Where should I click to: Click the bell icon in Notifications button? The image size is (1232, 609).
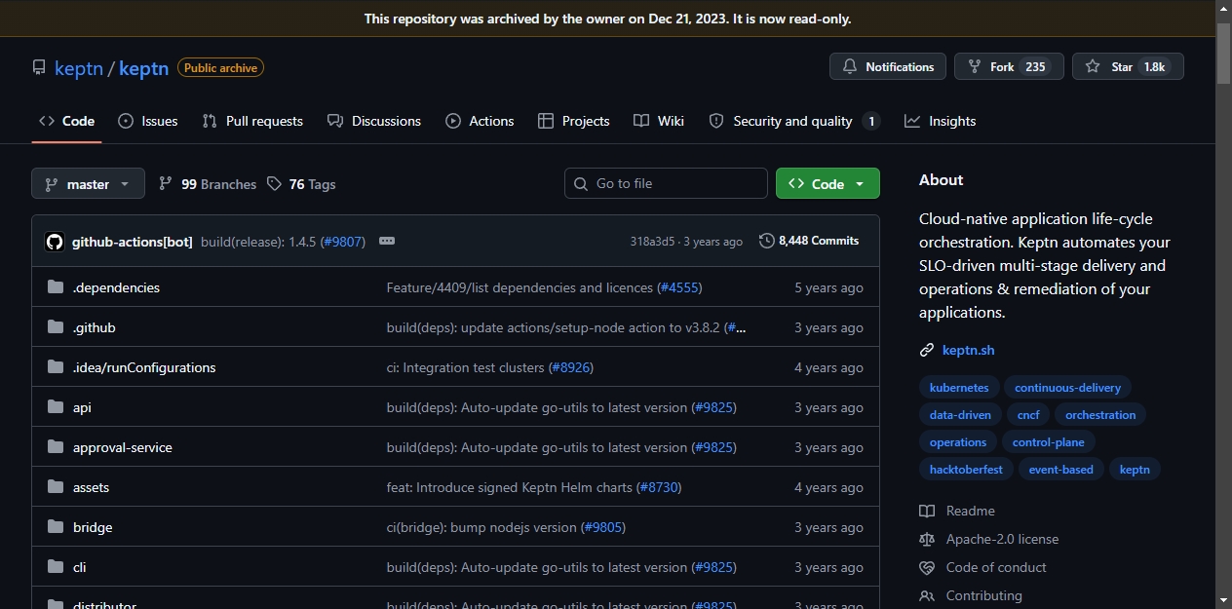pos(850,67)
